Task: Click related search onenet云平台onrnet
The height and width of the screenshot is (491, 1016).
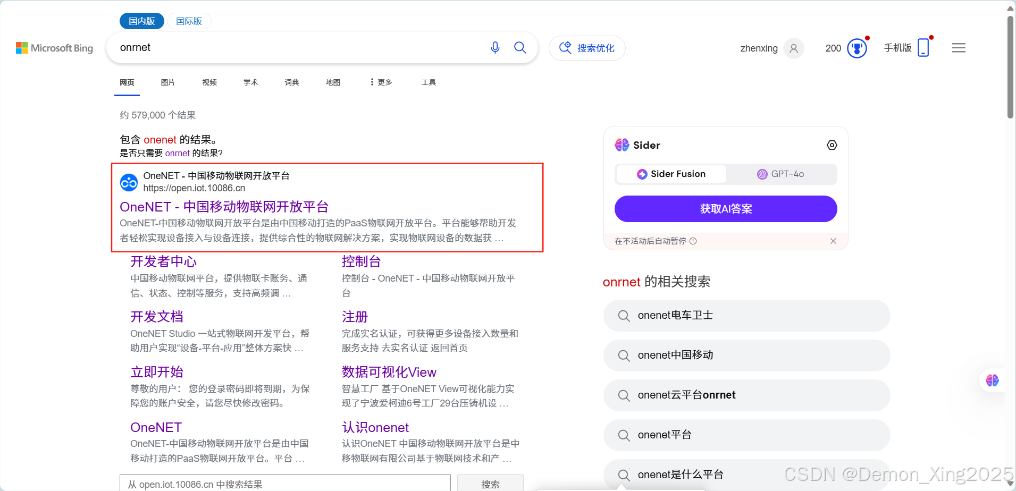Action: (x=746, y=395)
